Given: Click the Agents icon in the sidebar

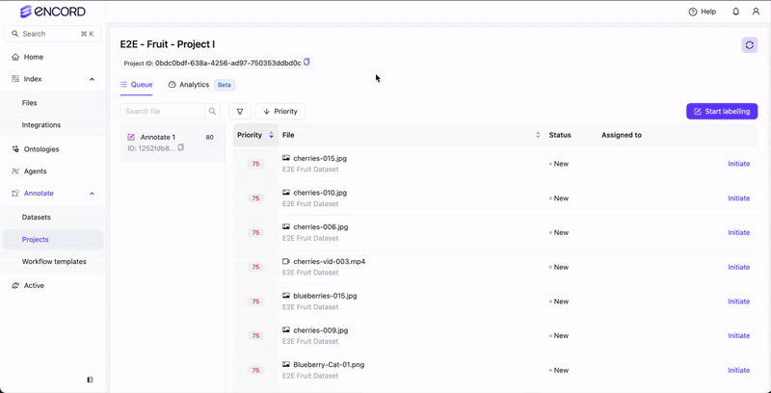Looking at the screenshot, I should (x=15, y=171).
